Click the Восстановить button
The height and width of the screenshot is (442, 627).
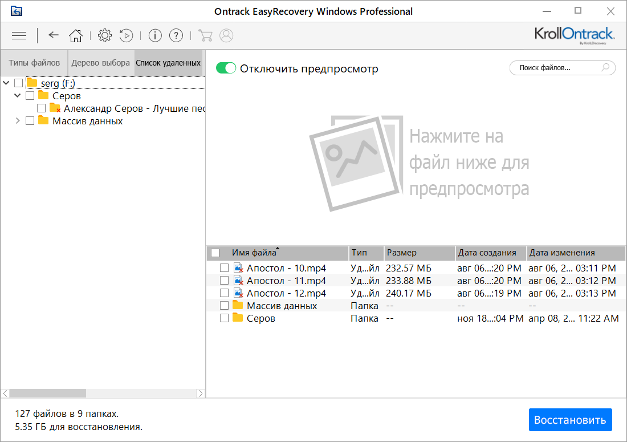pos(570,420)
